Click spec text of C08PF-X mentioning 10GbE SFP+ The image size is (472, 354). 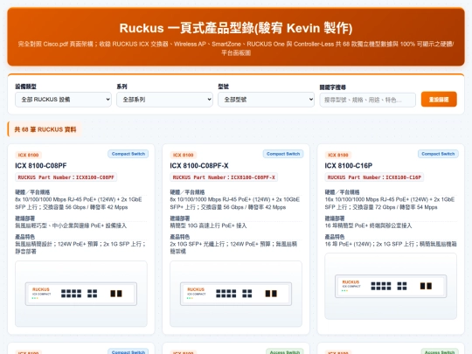click(235, 203)
